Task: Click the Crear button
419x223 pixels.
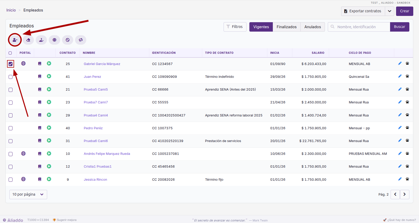Action: click(405, 11)
